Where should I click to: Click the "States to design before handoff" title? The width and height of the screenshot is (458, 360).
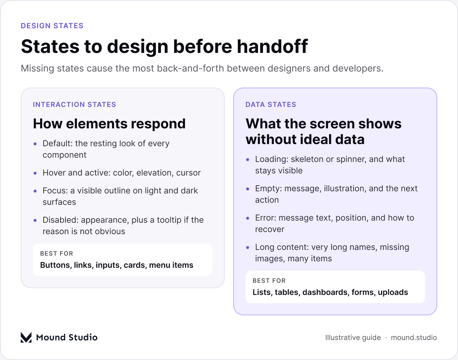click(164, 46)
